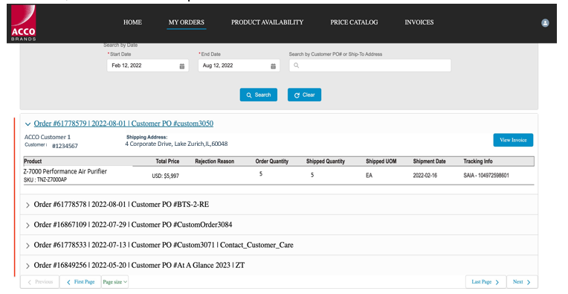The width and height of the screenshot is (568, 294).
Task: Click shipment date 2022-02-16
Action: pyautogui.click(x=425, y=176)
